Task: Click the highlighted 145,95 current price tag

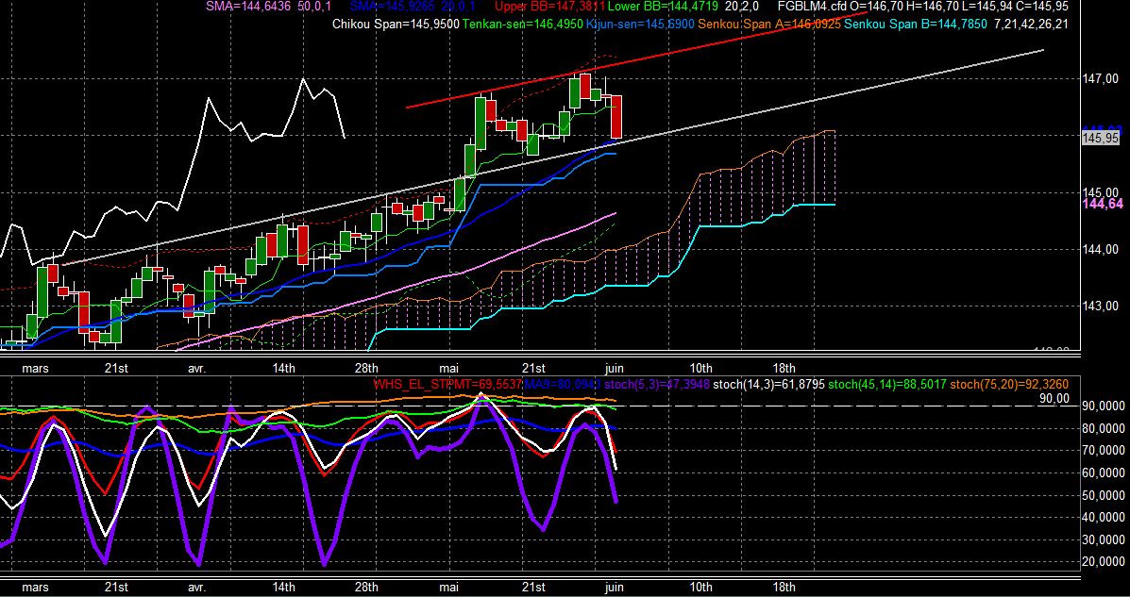Action: tap(1101, 138)
